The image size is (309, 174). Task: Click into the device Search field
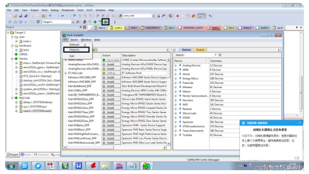[x=199, y=55]
